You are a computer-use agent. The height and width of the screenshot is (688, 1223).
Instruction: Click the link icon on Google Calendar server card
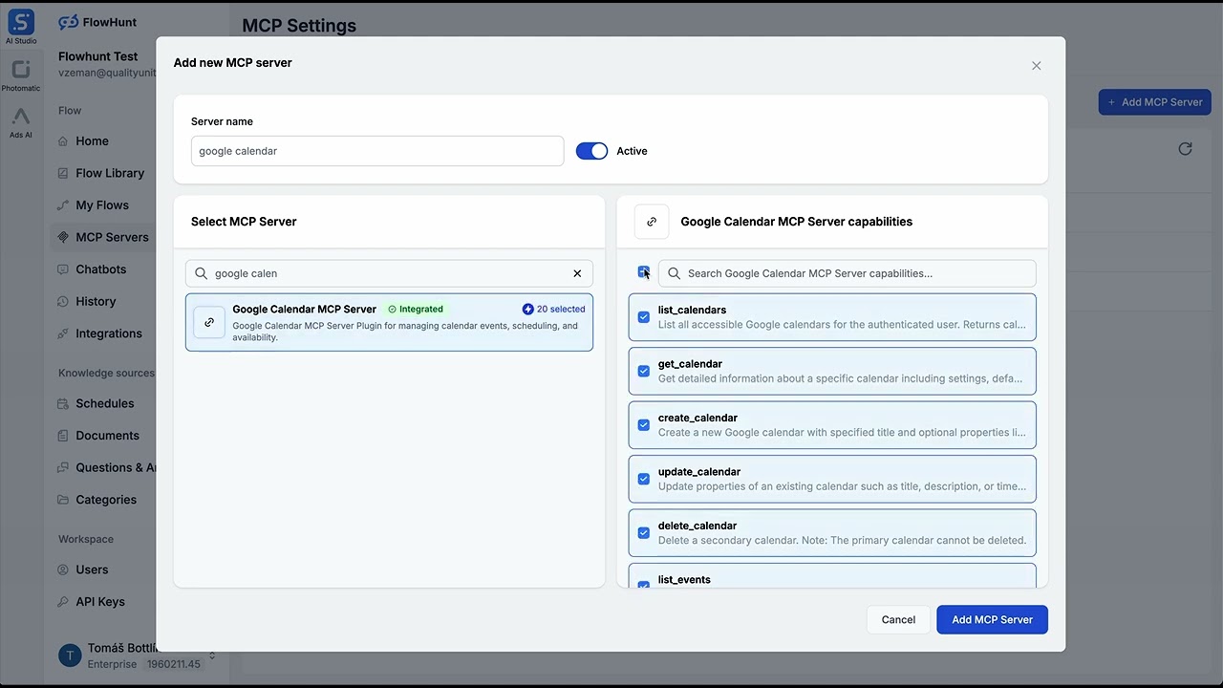pyautogui.click(x=209, y=322)
